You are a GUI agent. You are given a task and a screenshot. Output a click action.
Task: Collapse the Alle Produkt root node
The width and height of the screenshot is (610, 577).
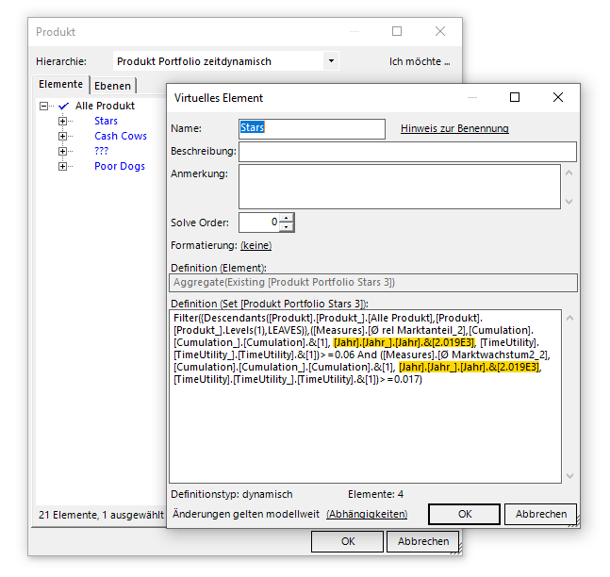point(44,106)
